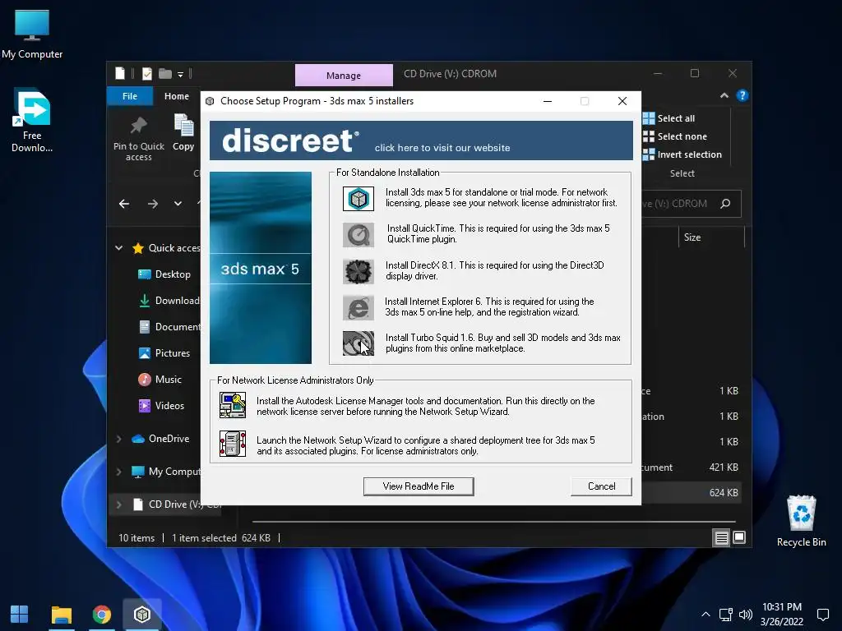Image resolution: width=842 pixels, height=631 pixels.
Task: Go forward in Explorer navigation
Action: coord(152,204)
